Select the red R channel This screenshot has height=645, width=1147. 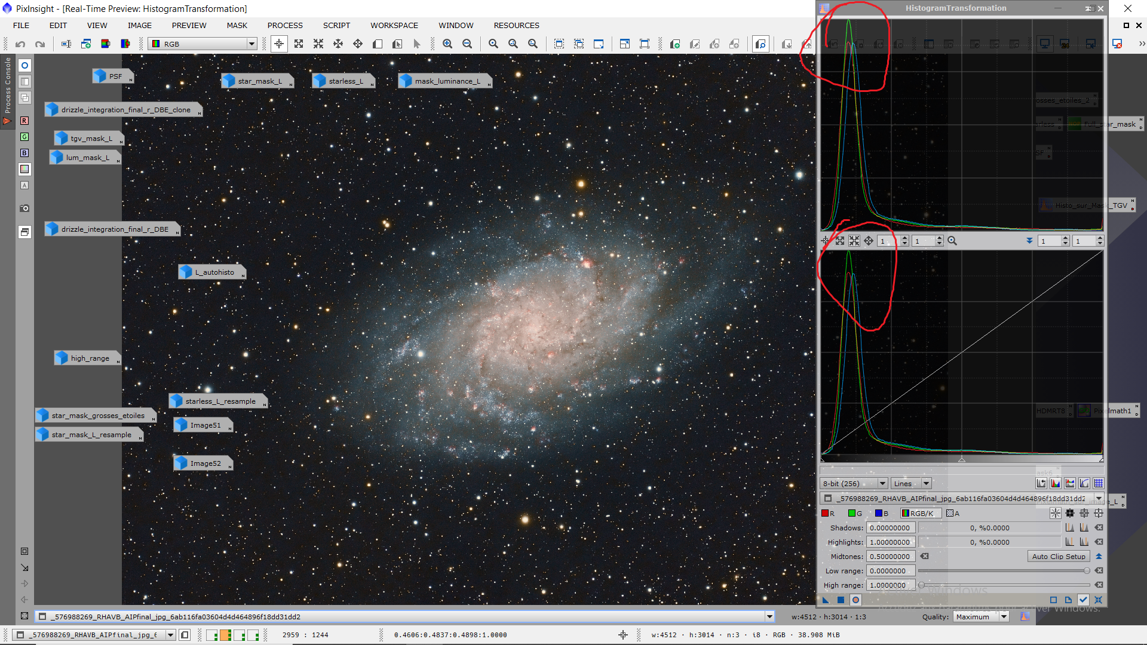click(x=828, y=513)
